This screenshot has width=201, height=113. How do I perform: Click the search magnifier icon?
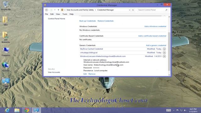pos(166,10)
